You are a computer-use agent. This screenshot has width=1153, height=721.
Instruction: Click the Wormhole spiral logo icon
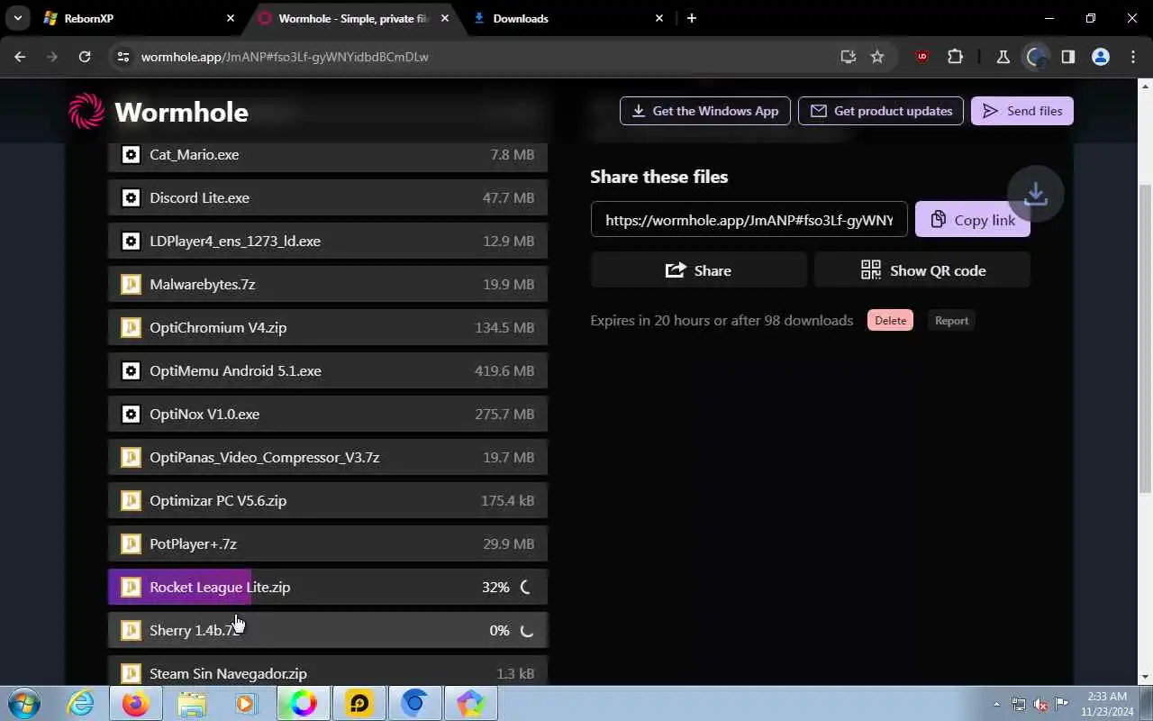click(x=86, y=112)
